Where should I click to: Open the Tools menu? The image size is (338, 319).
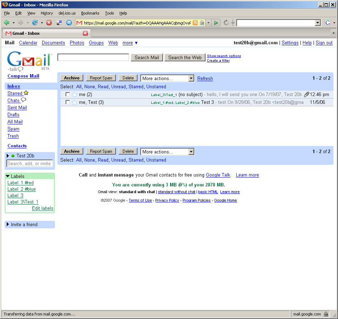[109, 13]
